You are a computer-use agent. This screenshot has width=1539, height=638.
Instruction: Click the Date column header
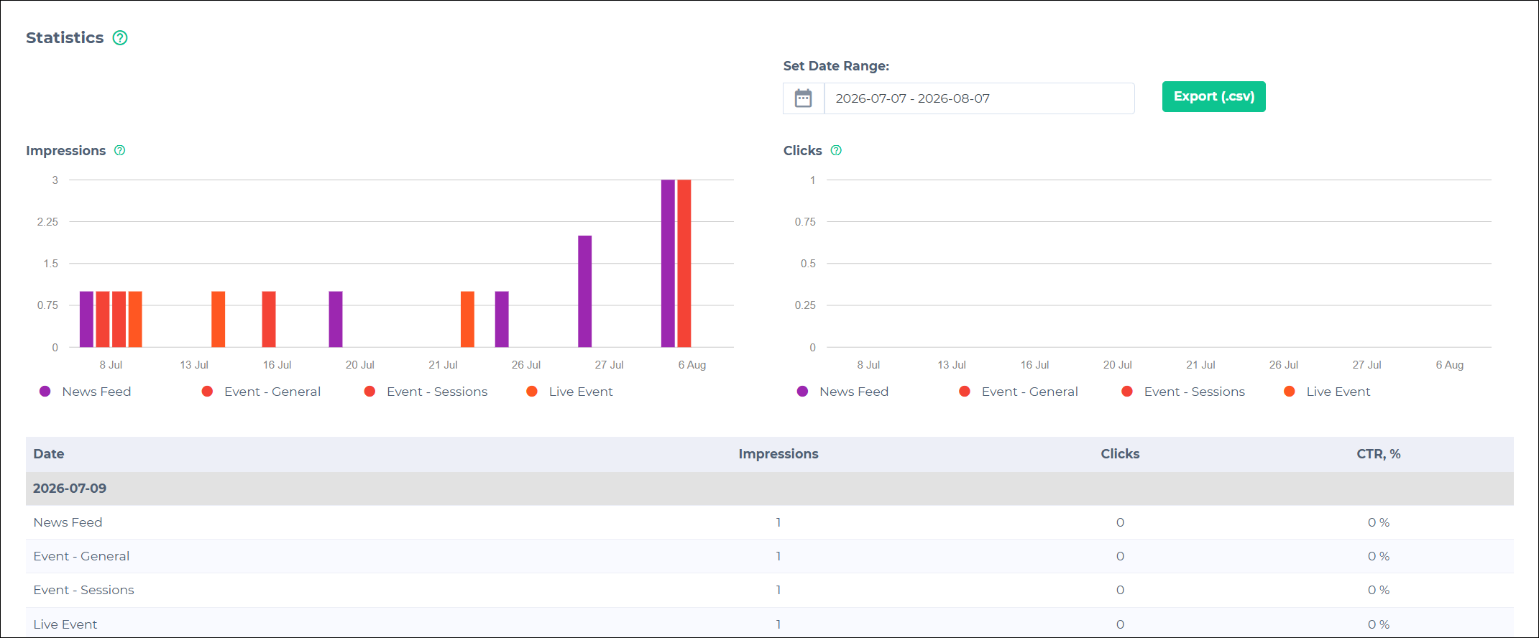tap(49, 454)
